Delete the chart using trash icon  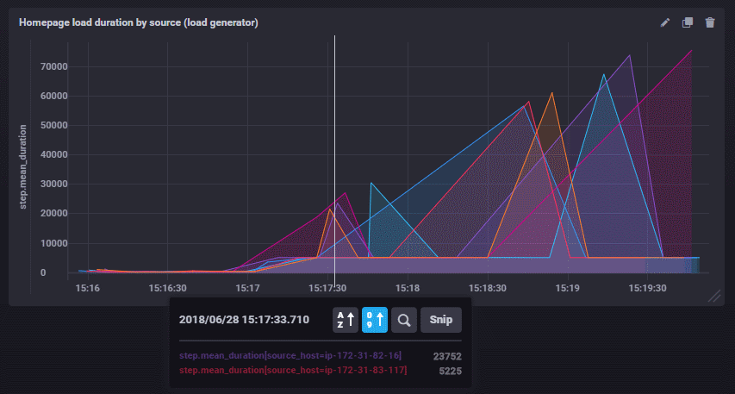710,22
